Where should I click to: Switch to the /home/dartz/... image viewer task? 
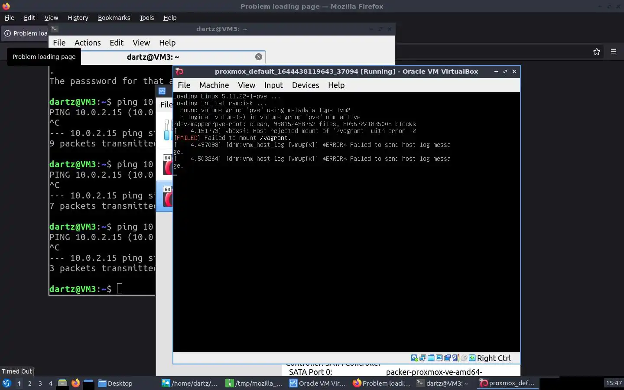pos(190,383)
